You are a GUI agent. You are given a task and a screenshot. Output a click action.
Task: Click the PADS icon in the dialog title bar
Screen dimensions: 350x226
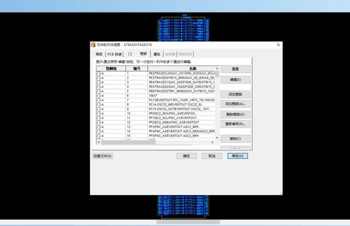[93, 45]
